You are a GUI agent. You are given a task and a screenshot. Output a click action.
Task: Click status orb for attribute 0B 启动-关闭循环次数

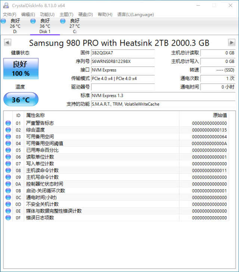8,191
